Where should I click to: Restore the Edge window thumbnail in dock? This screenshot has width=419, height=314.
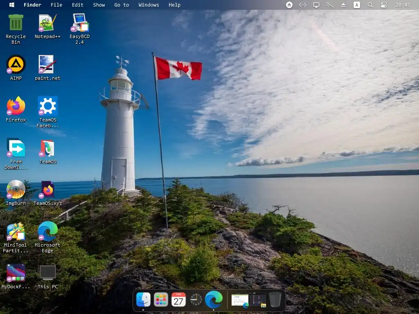click(x=240, y=300)
